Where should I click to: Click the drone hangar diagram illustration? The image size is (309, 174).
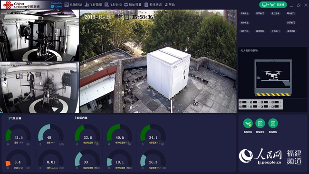(273, 78)
